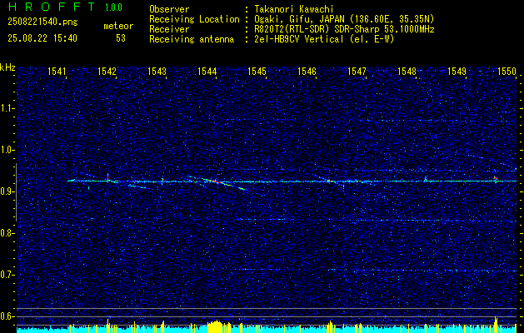Click the 0.9 kHz axis value
This screenshot has width=524, height=333.
pos(7,191)
